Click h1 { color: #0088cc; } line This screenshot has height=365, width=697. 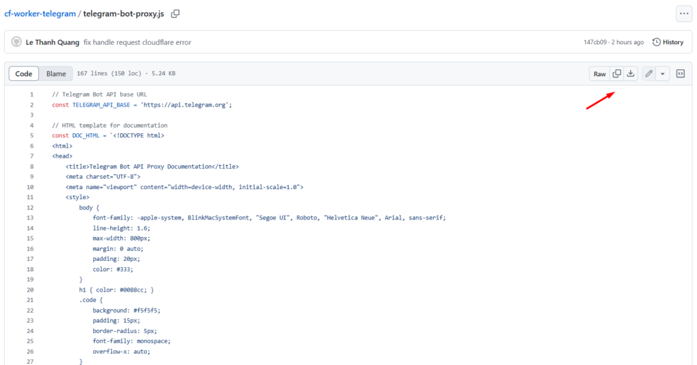116,290
